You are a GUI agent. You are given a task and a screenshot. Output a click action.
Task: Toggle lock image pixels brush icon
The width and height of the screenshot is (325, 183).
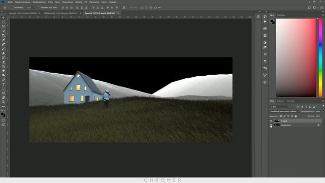pos(284,116)
